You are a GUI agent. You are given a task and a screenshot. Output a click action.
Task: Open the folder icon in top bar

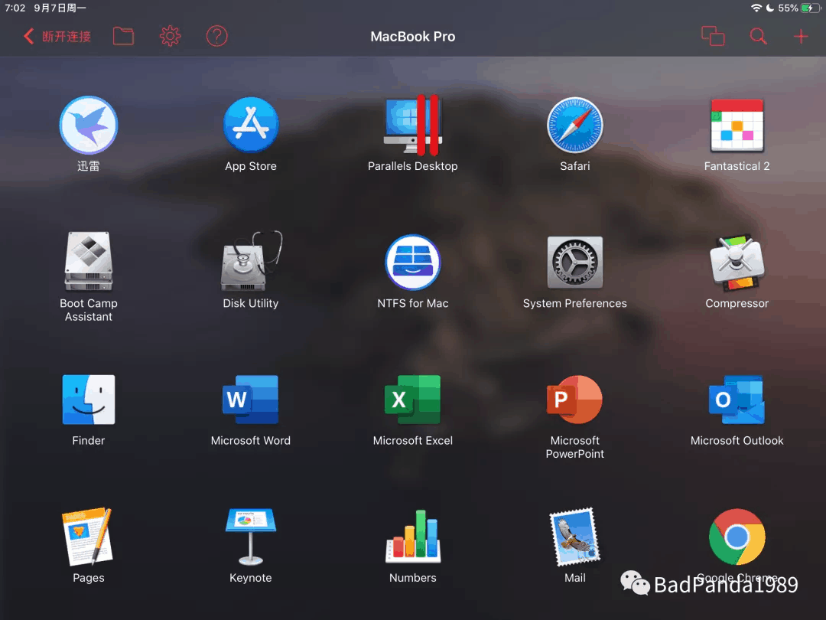(x=123, y=37)
